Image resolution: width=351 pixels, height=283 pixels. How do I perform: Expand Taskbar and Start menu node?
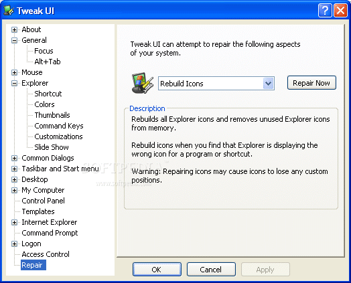[14, 169]
